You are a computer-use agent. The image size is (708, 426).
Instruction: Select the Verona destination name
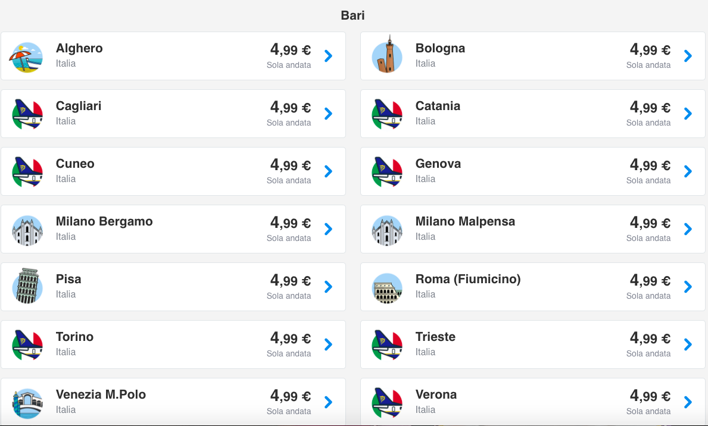436,394
